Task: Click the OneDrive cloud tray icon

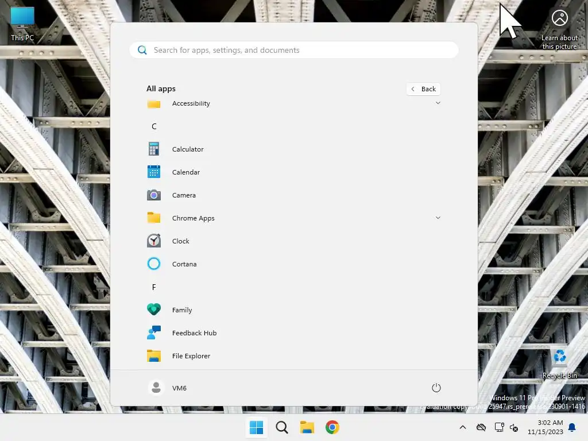Action: (481, 427)
